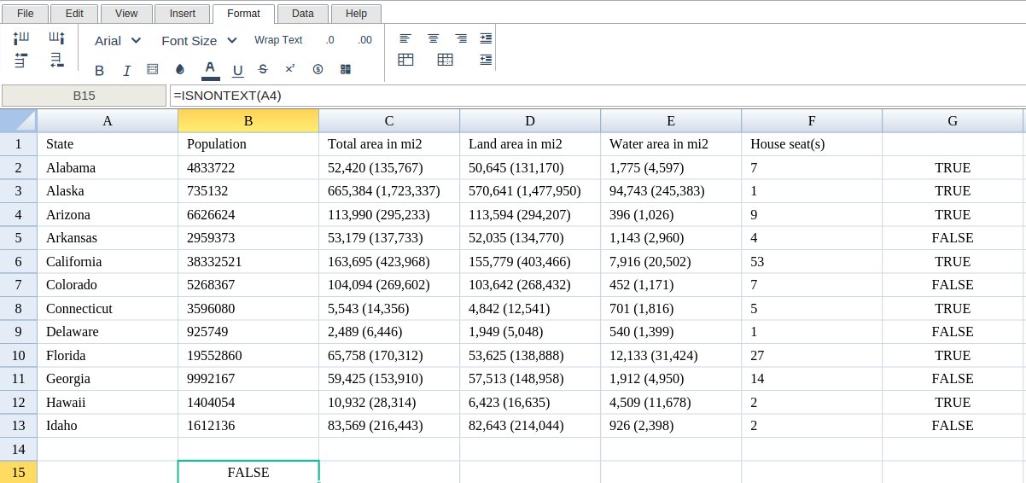Click the cell borders icon
Image resolution: width=1026 pixels, height=483 pixels.
point(152,69)
